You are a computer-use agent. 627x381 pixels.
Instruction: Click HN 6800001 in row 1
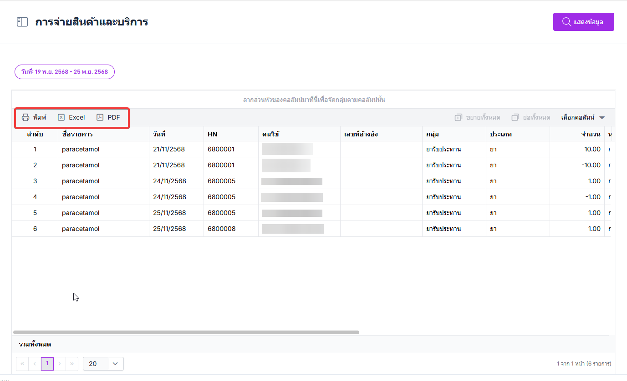221,149
